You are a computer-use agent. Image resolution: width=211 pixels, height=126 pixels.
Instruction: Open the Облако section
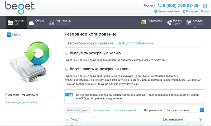tap(36, 22)
